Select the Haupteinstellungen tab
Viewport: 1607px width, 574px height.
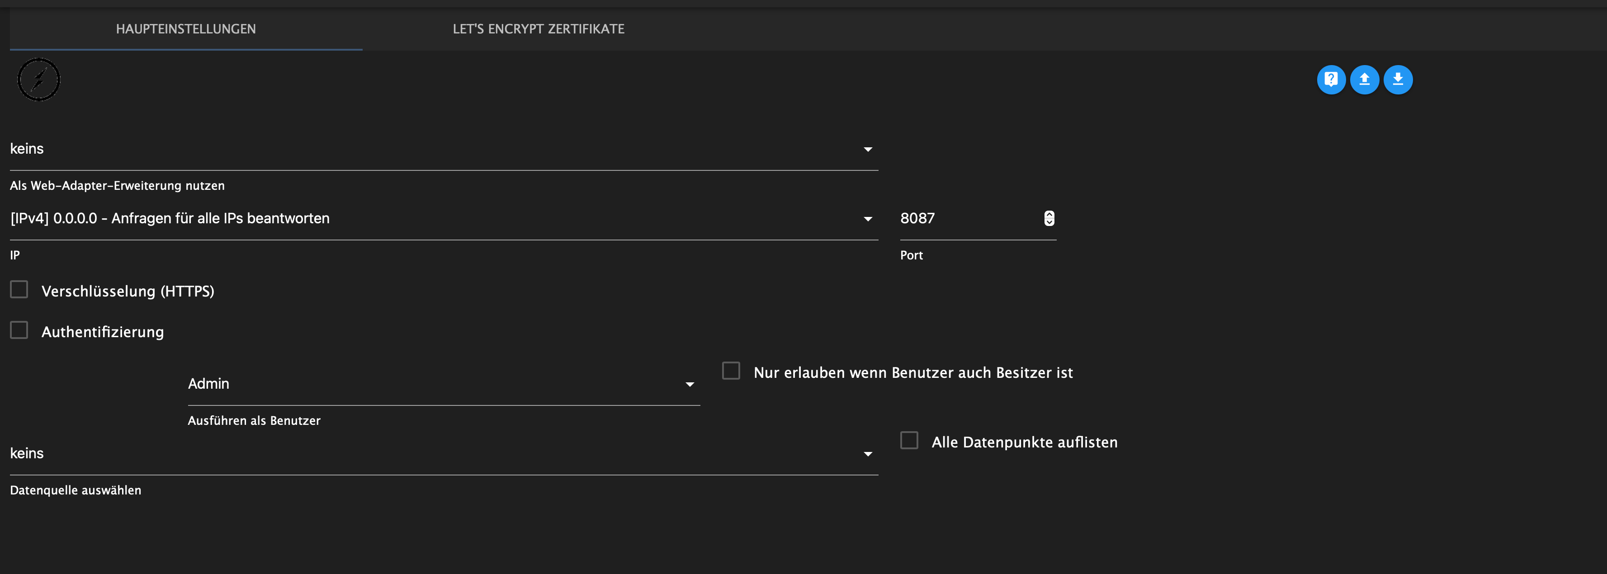pyautogui.click(x=186, y=28)
